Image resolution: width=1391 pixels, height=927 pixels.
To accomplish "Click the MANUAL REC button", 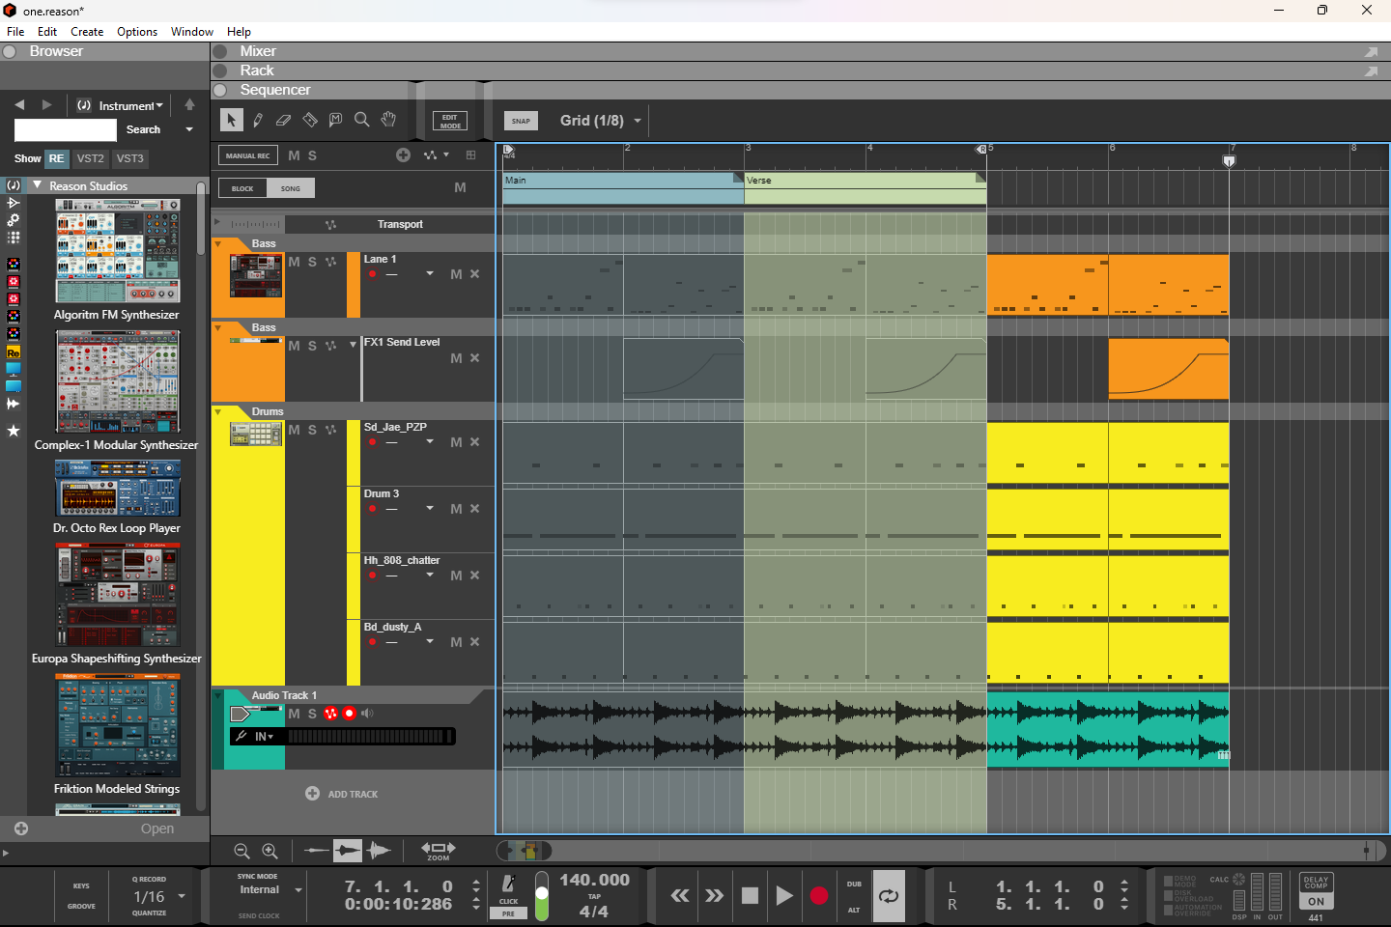I will [248, 154].
